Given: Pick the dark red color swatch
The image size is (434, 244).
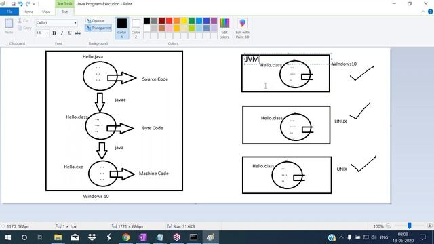Looking at the screenshot, I should (x=161, y=20).
